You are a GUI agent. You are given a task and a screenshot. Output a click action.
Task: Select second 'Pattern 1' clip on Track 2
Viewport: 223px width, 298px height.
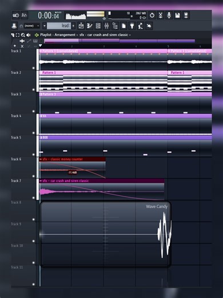pyautogui.click(x=190, y=81)
